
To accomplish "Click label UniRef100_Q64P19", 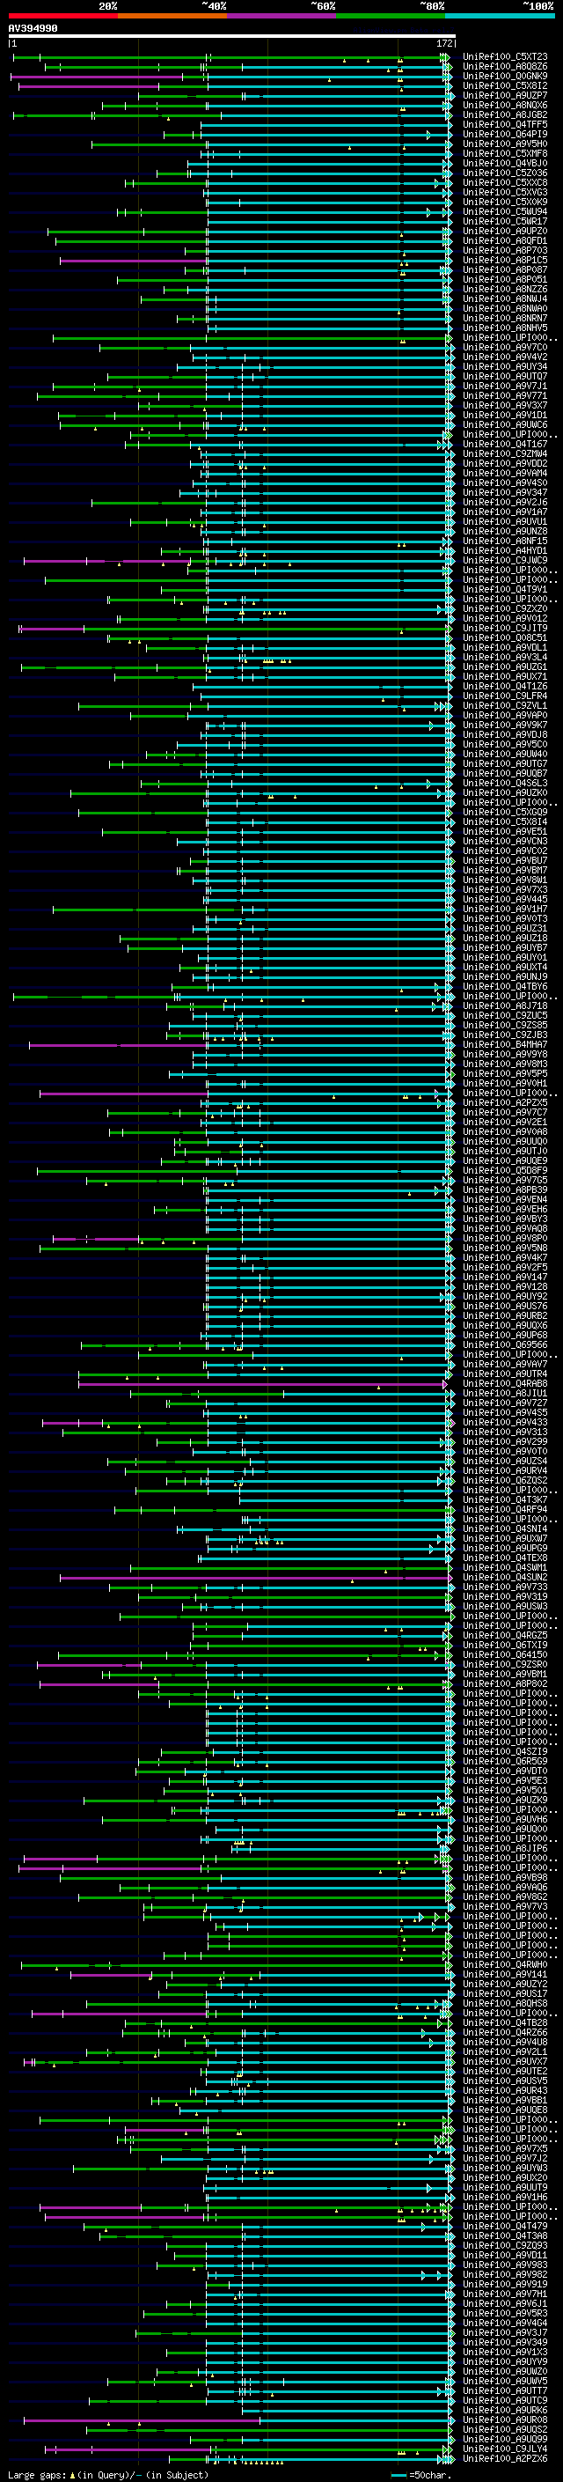I will point(505,134).
